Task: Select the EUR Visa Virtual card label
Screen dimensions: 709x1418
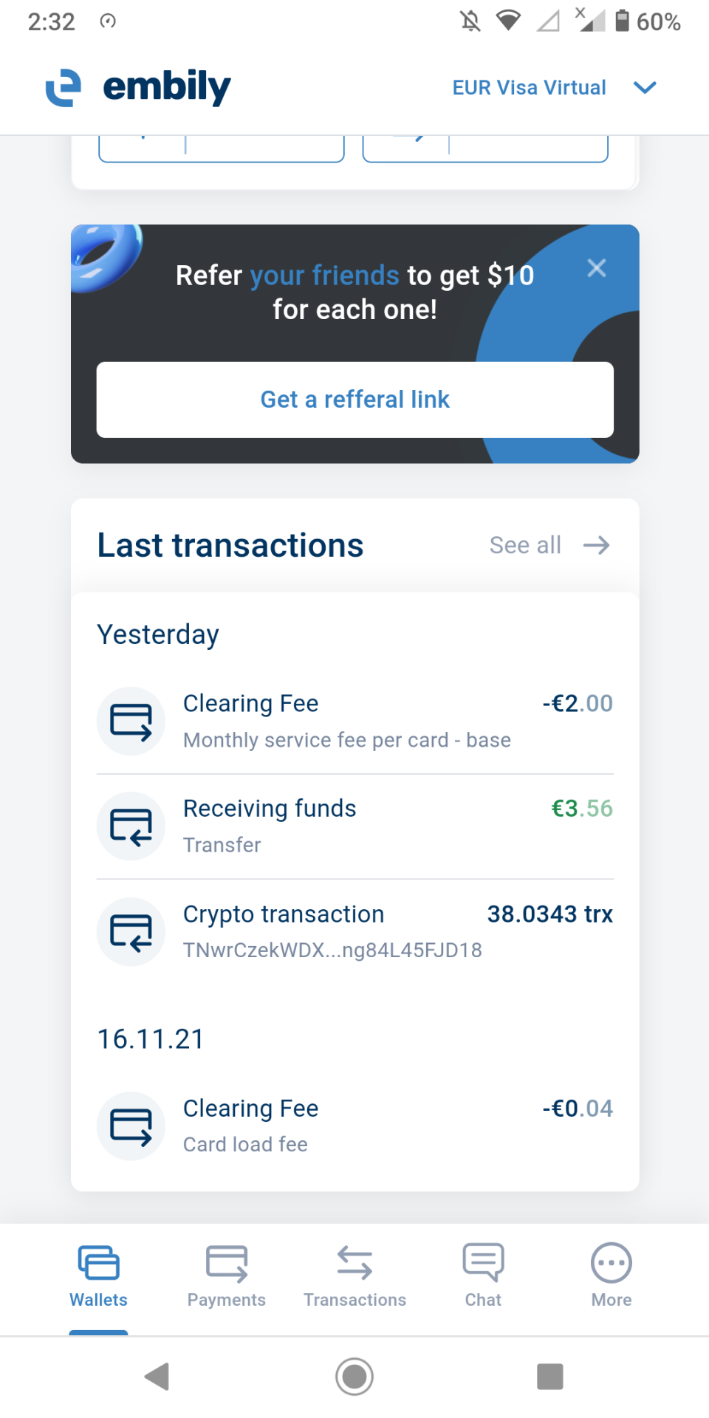Action: pos(529,88)
